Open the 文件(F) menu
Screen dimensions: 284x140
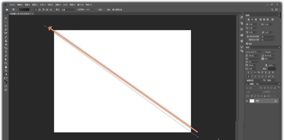pos(12,5)
